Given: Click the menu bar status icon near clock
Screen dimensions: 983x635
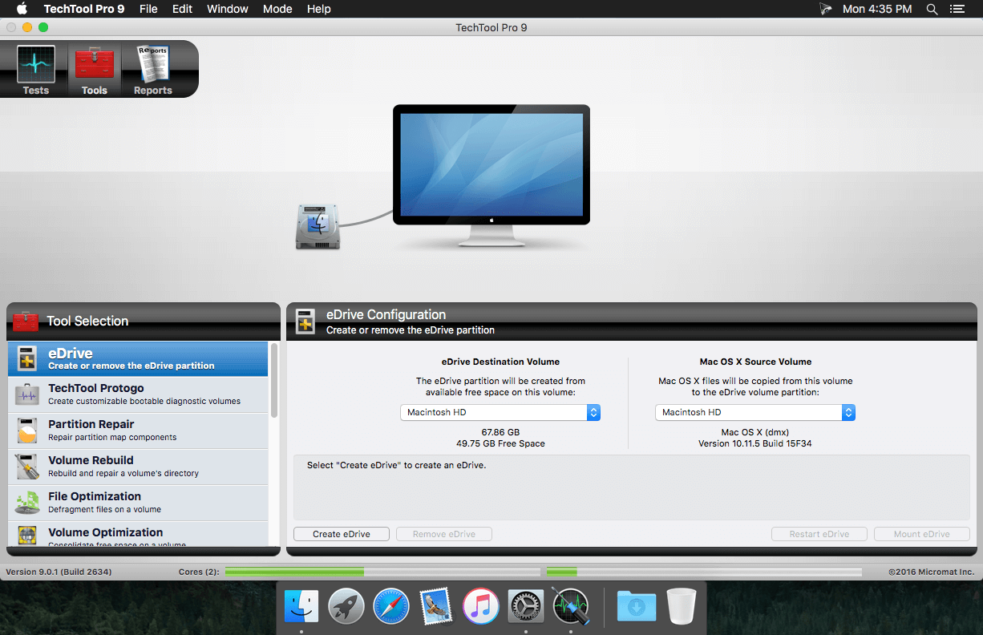Looking at the screenshot, I should pos(825,10).
